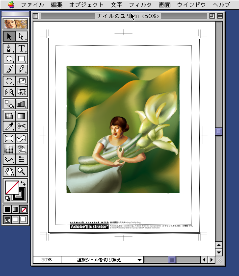Image resolution: width=239 pixels, height=276 pixels.
Task: Click the 50% zoom level field
Action: coord(47,260)
